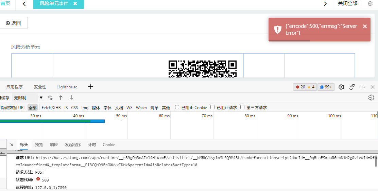Click the export HAR download arrow
378x191 pixels.
tap(72, 98)
